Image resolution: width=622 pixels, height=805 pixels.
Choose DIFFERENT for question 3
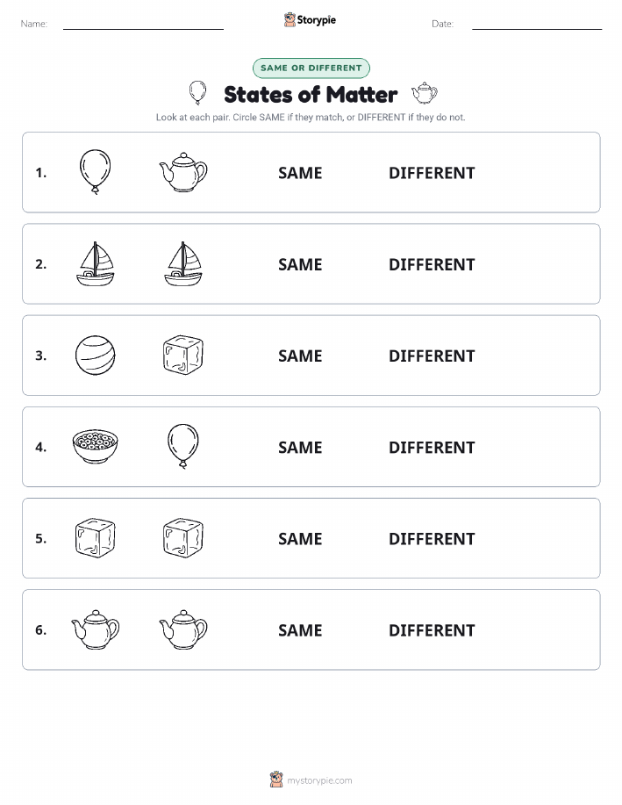click(432, 356)
